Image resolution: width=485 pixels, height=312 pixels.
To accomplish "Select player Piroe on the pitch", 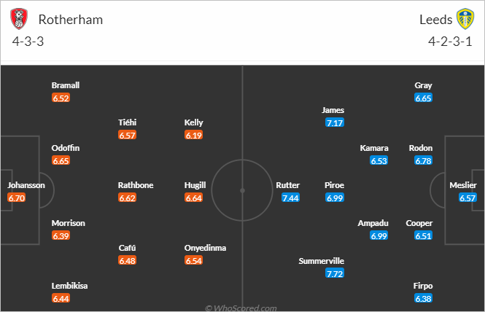I will click(x=334, y=185).
